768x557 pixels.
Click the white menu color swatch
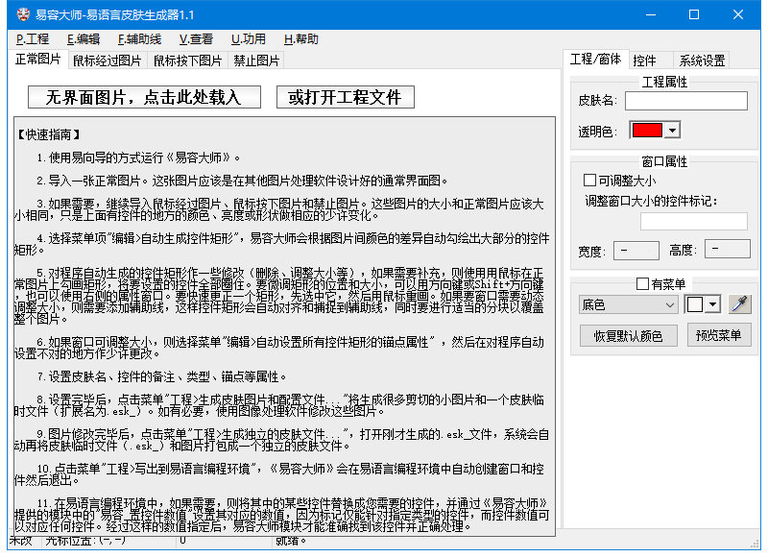click(x=695, y=304)
